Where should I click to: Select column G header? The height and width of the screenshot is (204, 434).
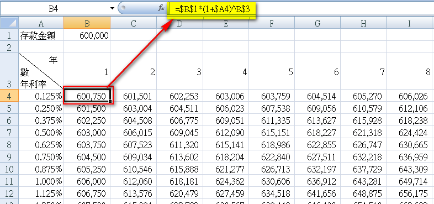(x=317, y=23)
